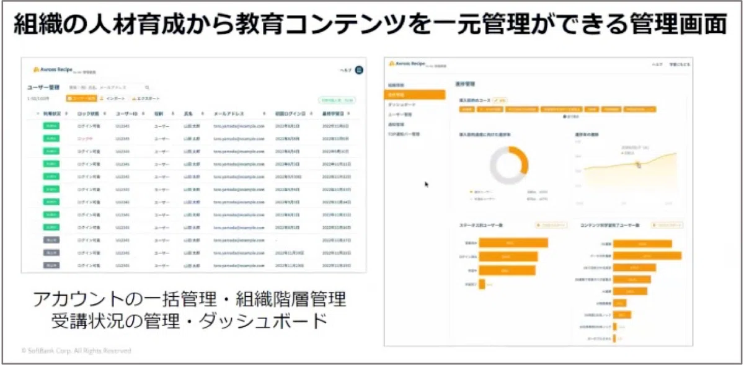Click the magnifier search icon in user search
744x365 pixels.
[x=147, y=88]
